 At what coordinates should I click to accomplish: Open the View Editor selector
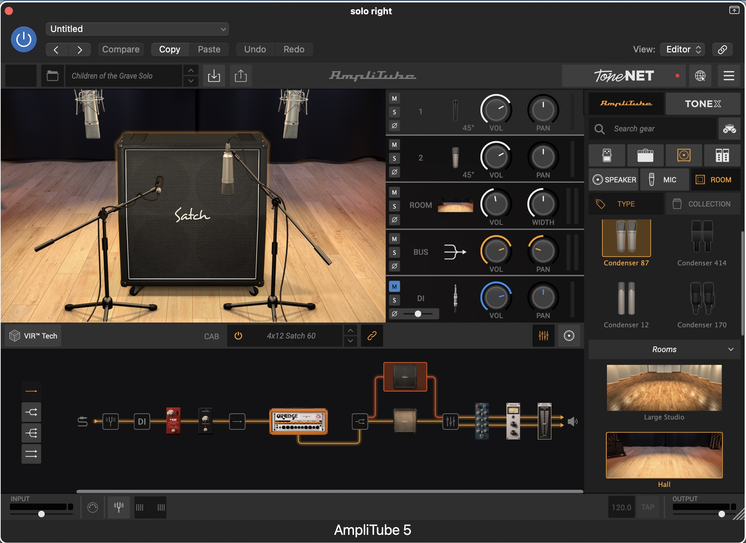click(682, 49)
